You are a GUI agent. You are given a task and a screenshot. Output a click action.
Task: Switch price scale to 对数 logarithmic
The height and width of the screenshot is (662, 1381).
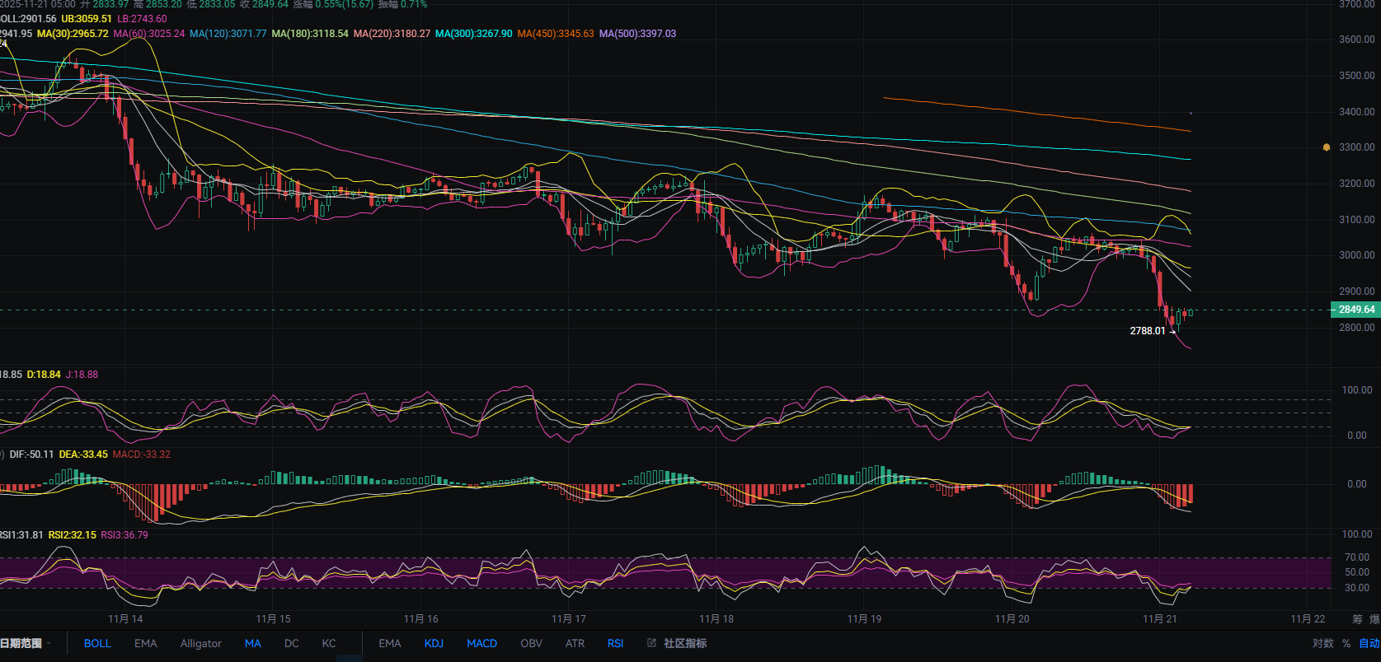pyautogui.click(x=1322, y=643)
